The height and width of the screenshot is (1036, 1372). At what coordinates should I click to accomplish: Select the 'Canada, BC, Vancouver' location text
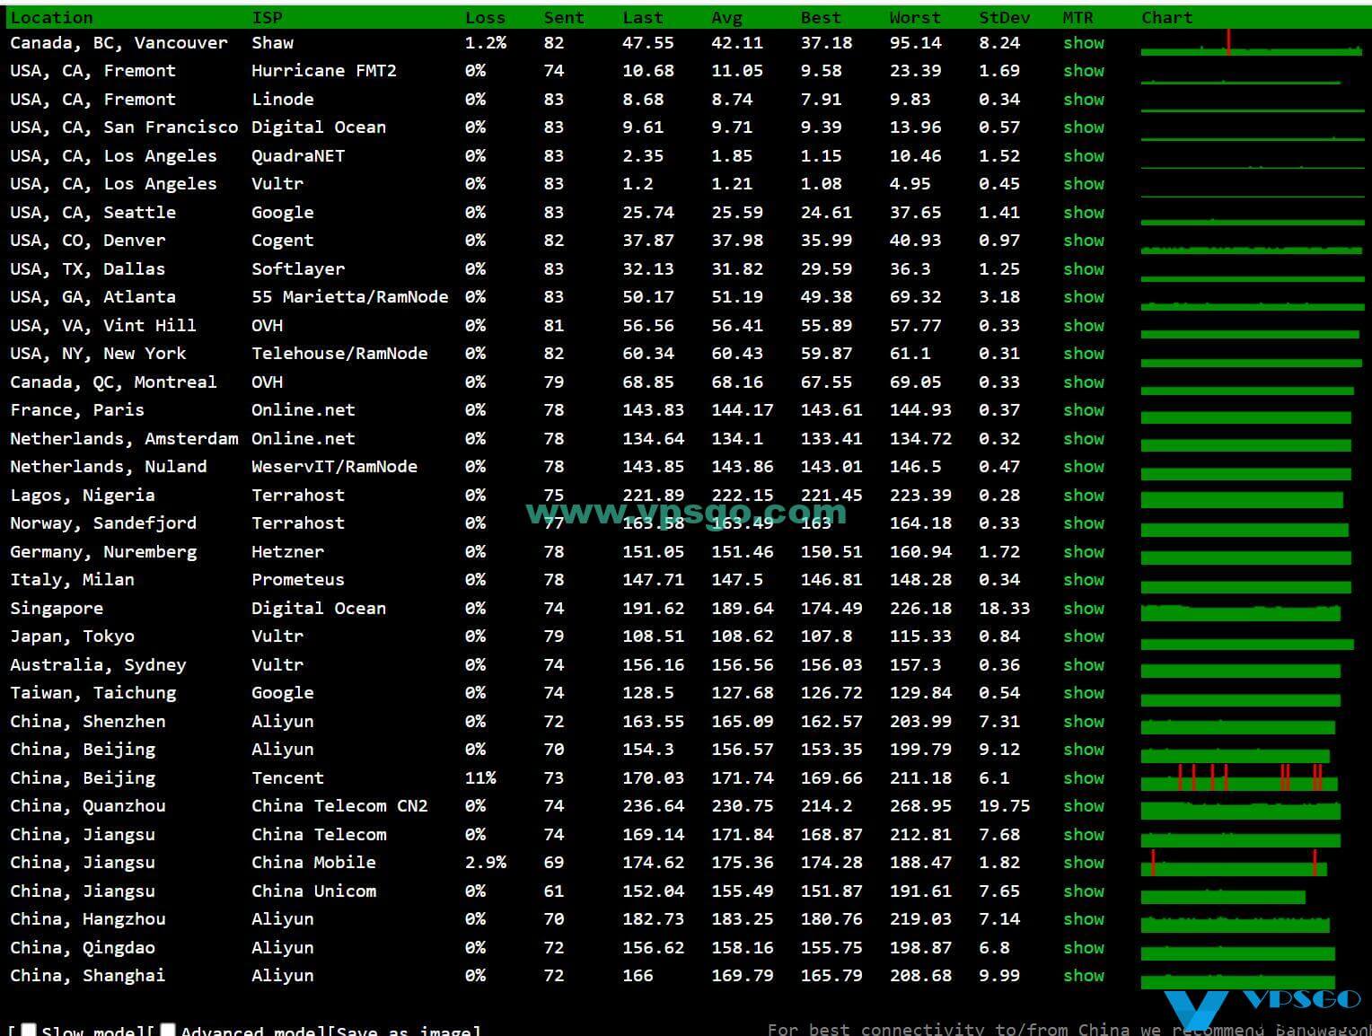pyautogui.click(x=119, y=43)
